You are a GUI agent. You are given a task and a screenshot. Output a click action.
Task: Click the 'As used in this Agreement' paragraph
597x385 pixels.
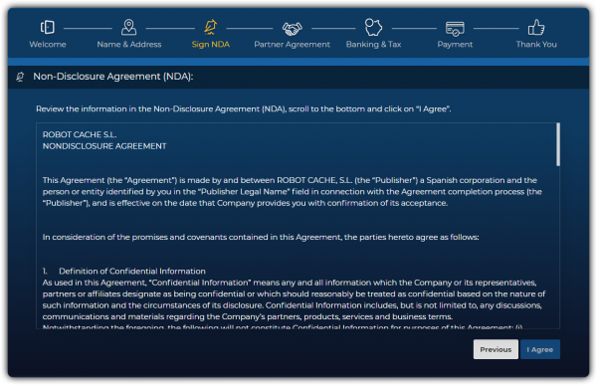294,299
